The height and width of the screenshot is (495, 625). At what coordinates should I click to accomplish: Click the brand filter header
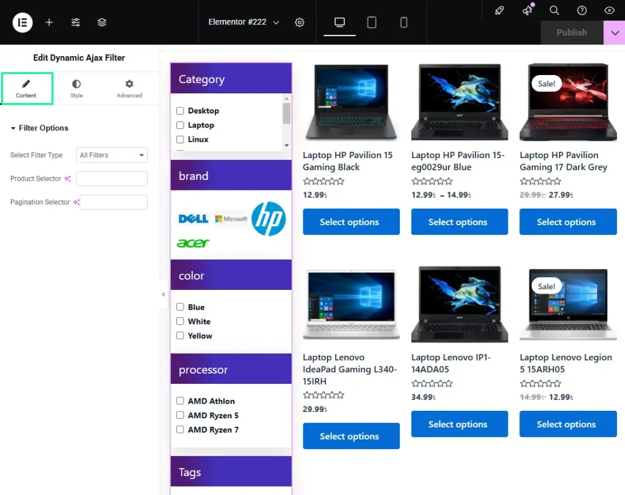[x=231, y=175]
